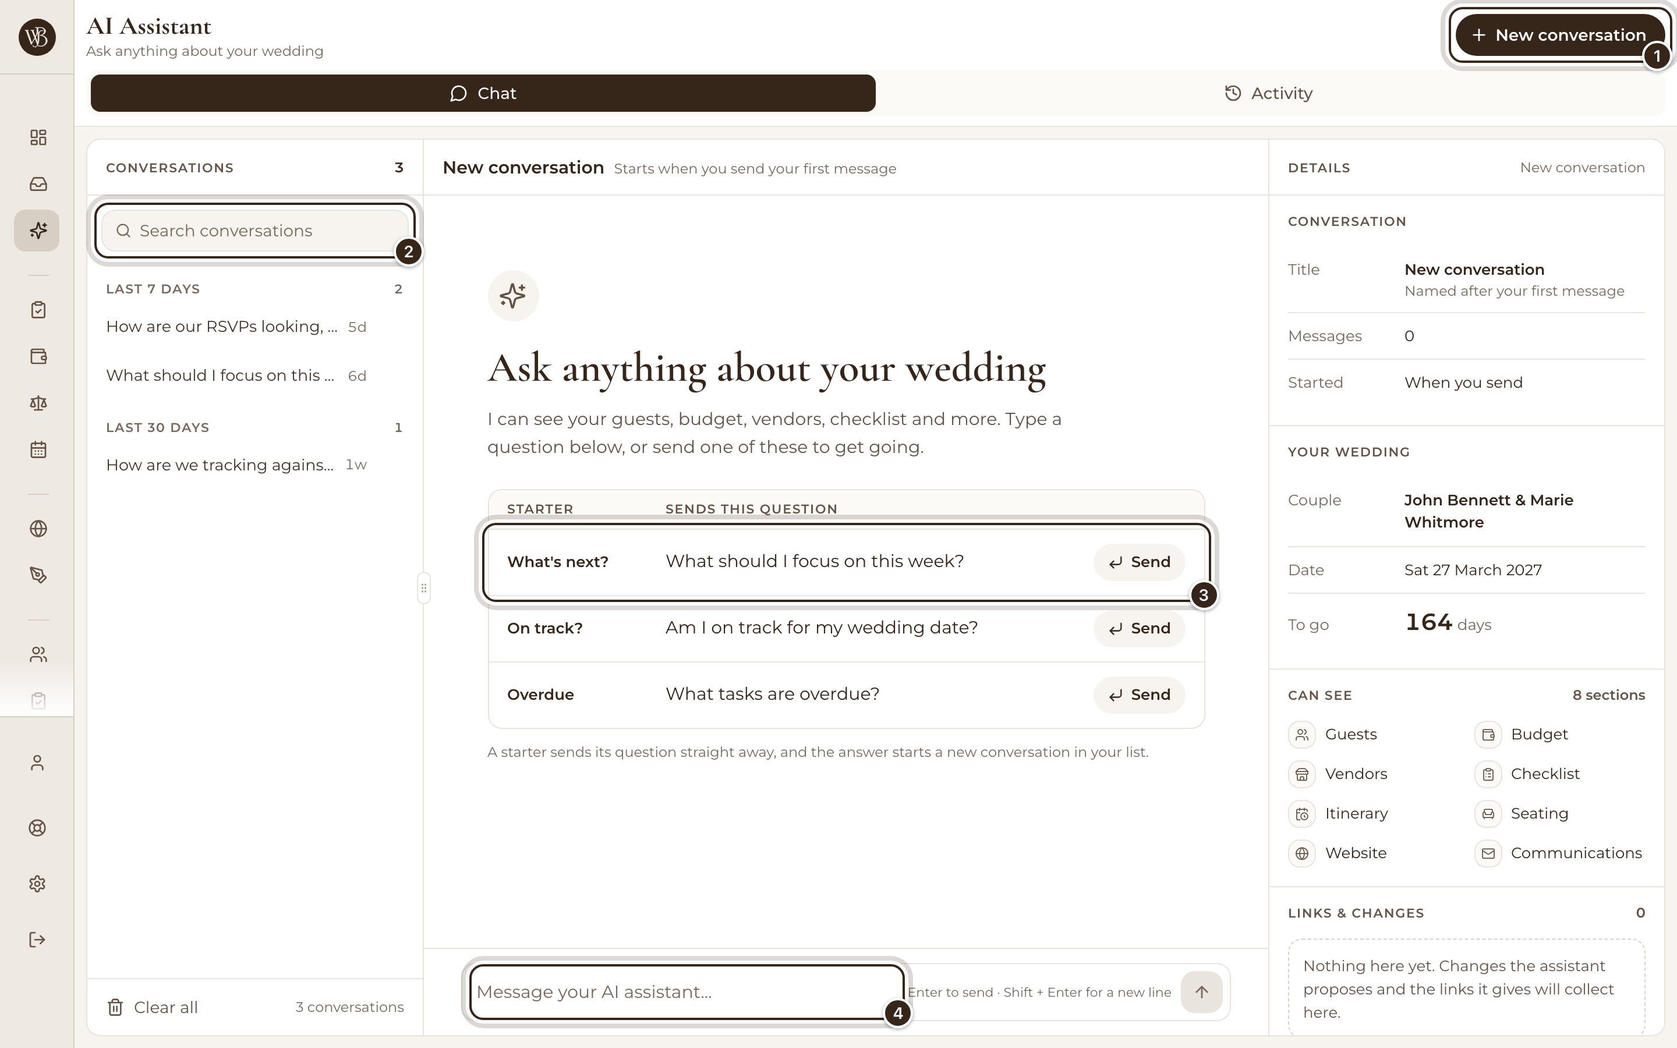The height and width of the screenshot is (1048, 1677).
Task: Open the help lifebuoy sidebar icon
Action: click(x=37, y=827)
